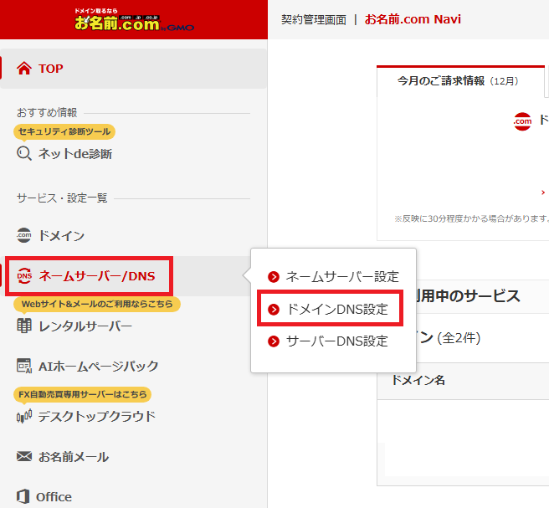Open the 今月のご請求情報 tab
Viewport: 549px width, 508px height.
(x=458, y=81)
